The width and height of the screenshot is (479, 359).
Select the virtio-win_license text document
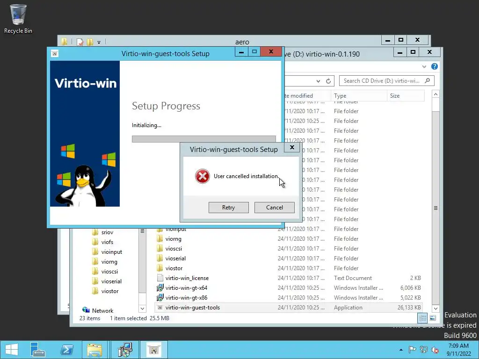(187, 278)
